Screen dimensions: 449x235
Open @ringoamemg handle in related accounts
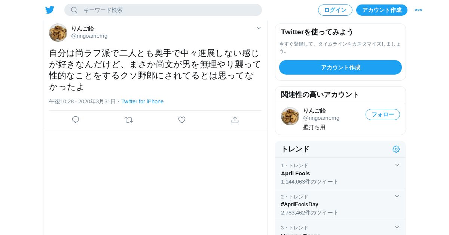click(x=321, y=118)
